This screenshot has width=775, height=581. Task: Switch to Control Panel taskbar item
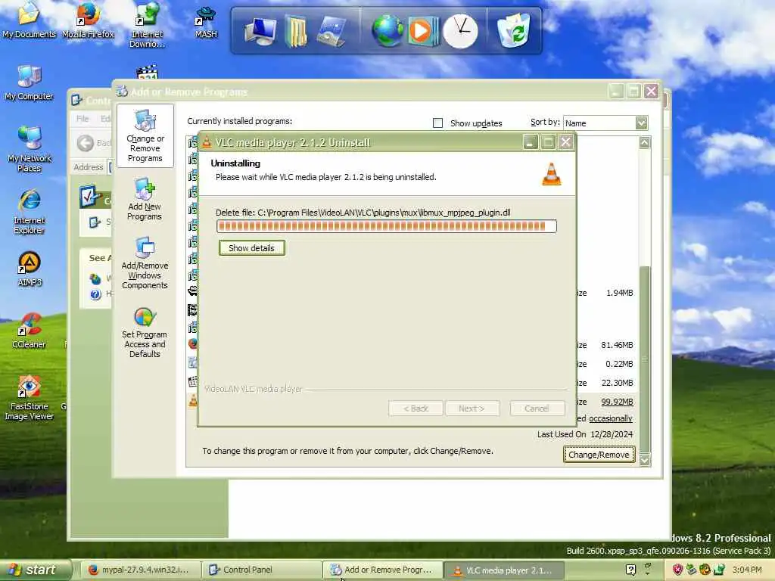pyautogui.click(x=261, y=570)
